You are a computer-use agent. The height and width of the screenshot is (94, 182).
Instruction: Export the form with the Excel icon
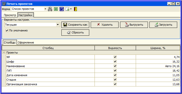coord(56,9)
